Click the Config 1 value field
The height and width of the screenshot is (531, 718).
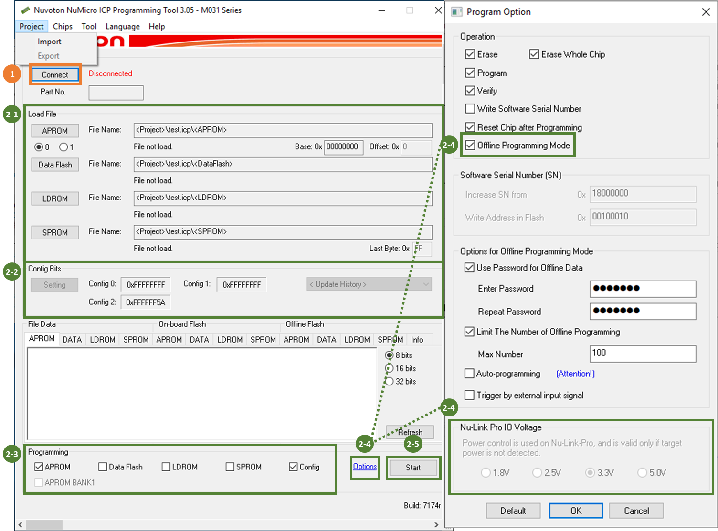242,285
